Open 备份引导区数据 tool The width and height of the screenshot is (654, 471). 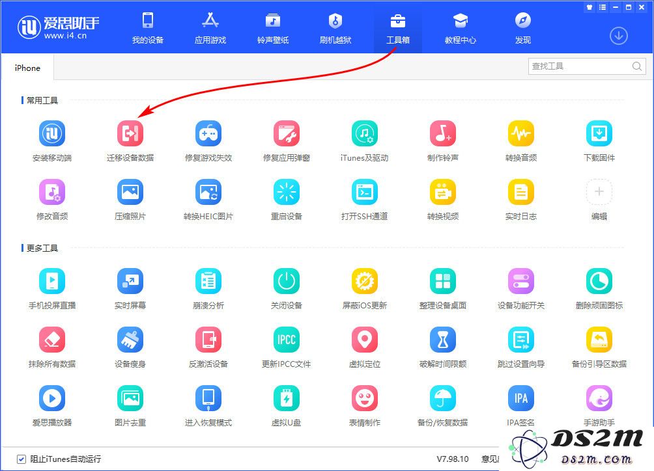pos(599,340)
